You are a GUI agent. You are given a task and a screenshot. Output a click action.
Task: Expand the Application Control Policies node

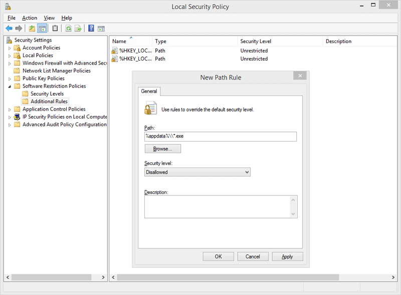10,109
